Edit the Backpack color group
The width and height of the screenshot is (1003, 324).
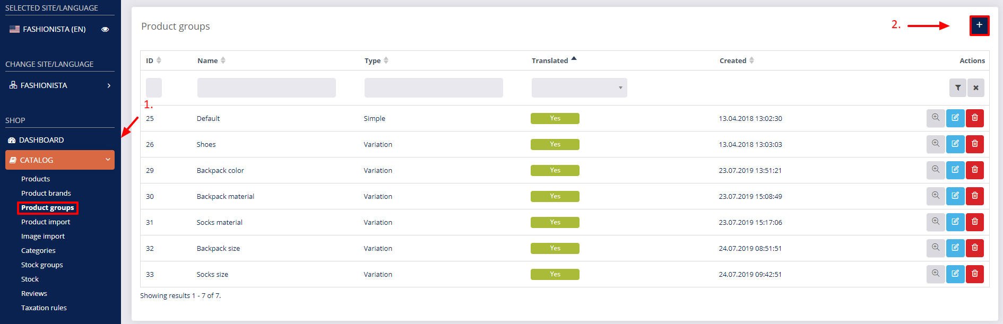pos(955,170)
